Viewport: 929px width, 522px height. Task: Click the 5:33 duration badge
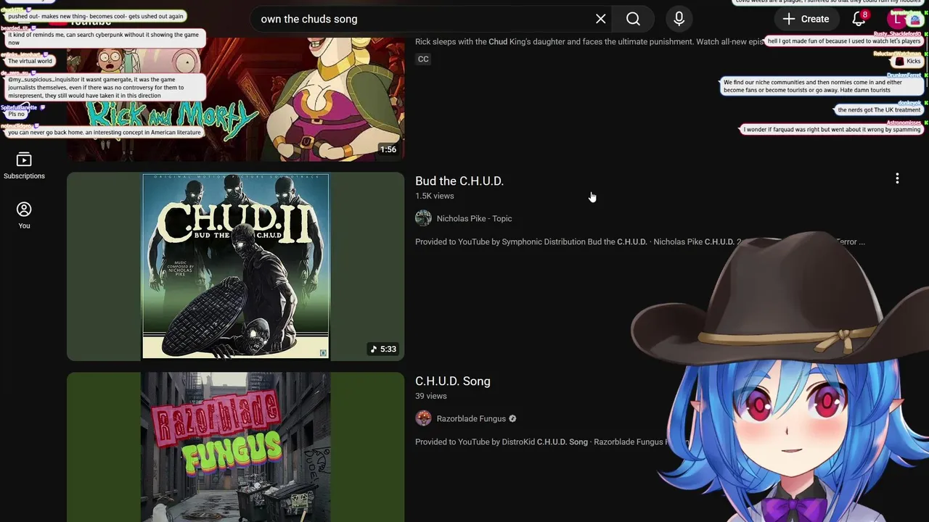pos(383,349)
